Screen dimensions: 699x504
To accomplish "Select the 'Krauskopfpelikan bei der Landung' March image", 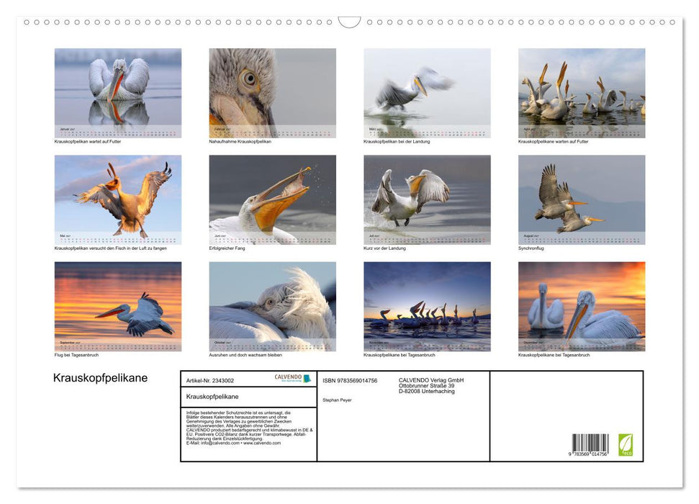I will (x=427, y=93).
